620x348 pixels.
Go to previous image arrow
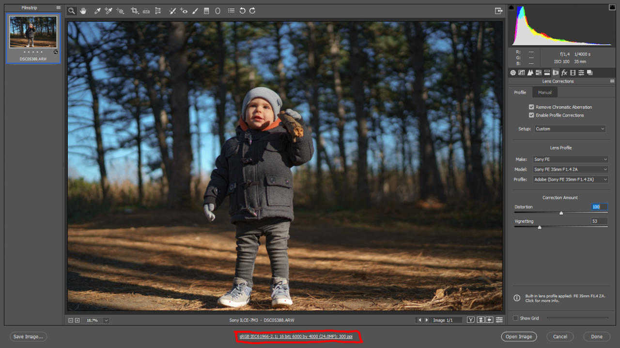419,320
